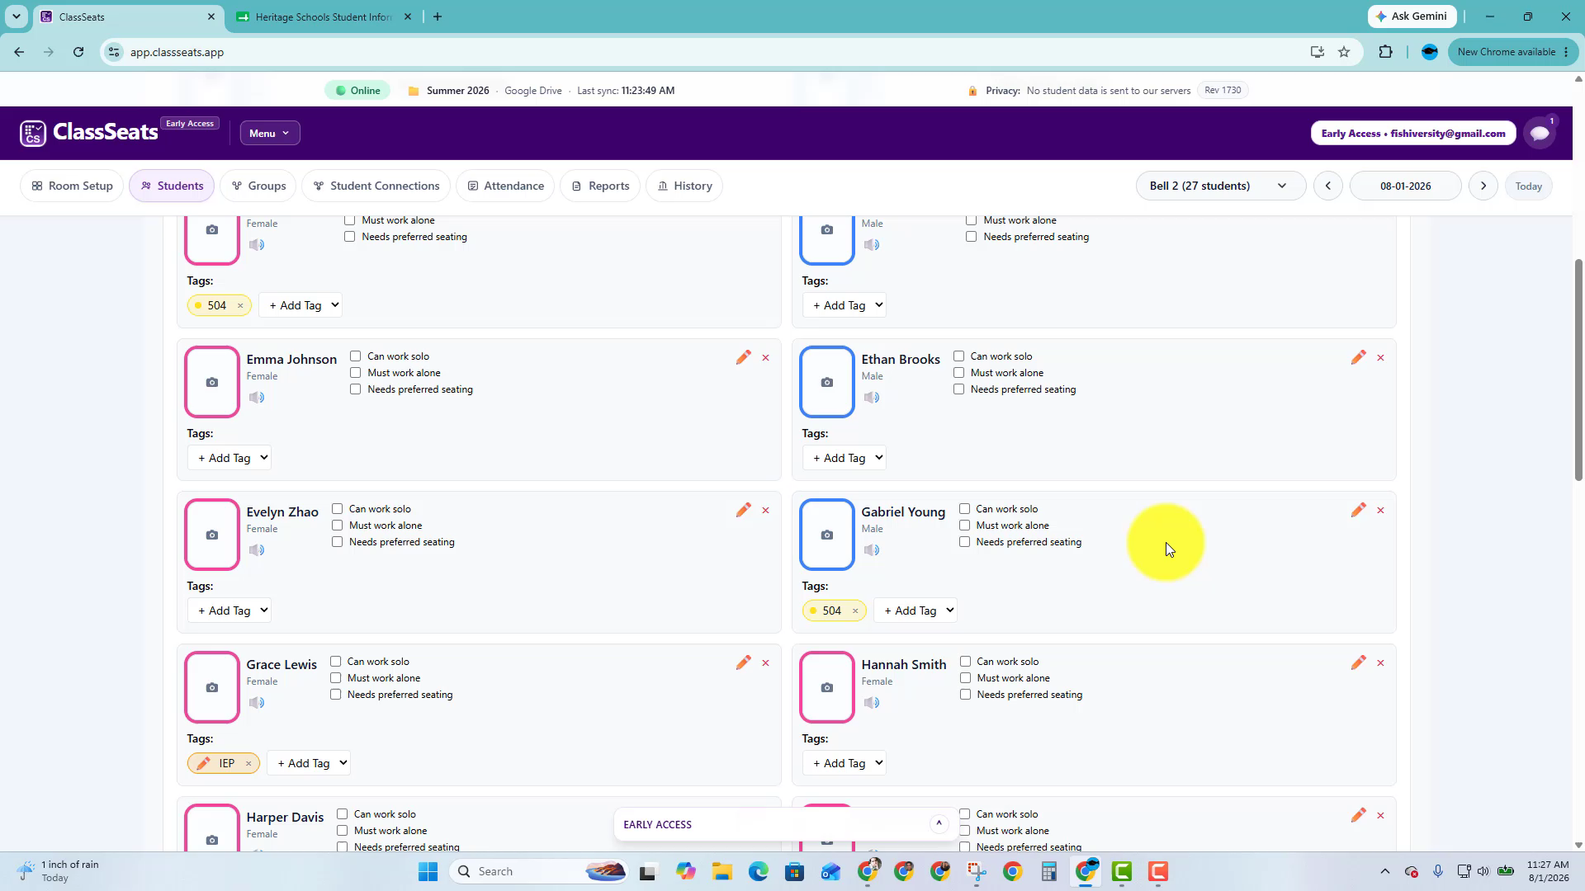Click the Early Access account button

[x=1413, y=133]
